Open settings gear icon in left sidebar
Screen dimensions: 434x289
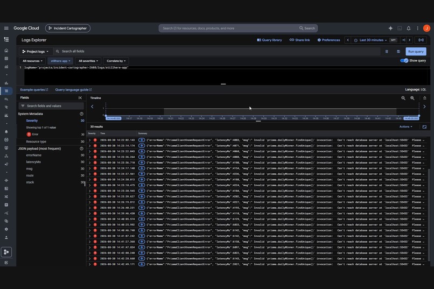6,229
